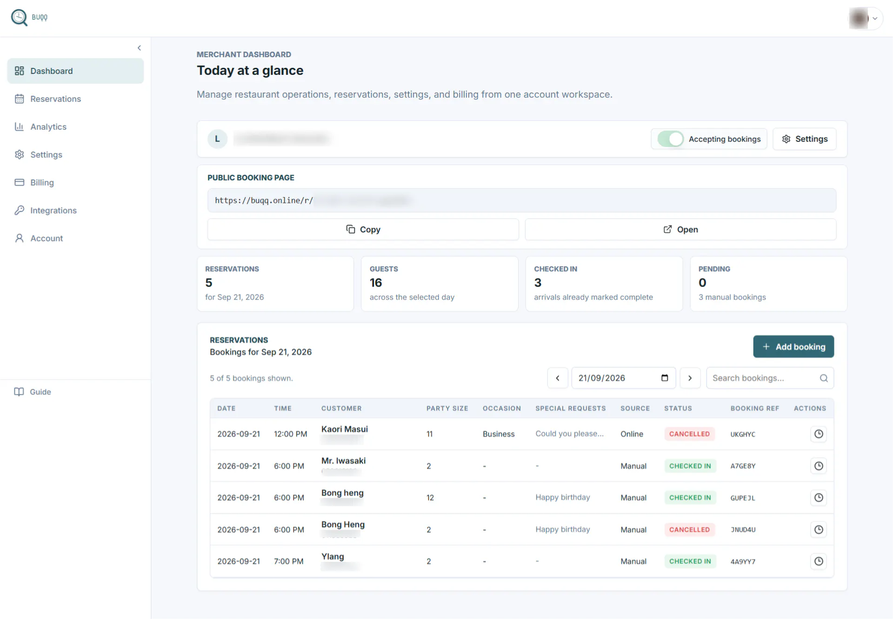Open history for booking A7GE8Y
The height and width of the screenshot is (619, 893).
coord(819,466)
